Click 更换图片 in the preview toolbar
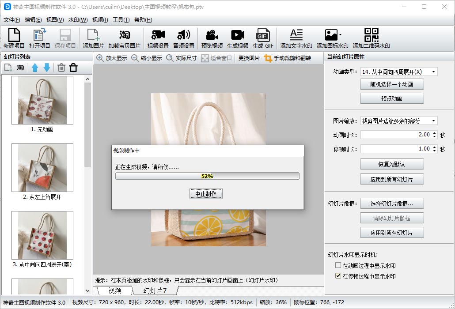 coord(249,58)
